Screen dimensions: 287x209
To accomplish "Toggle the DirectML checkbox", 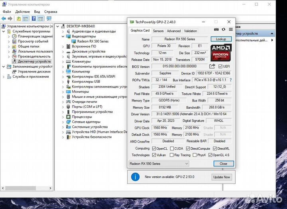I will click(x=215, y=148).
